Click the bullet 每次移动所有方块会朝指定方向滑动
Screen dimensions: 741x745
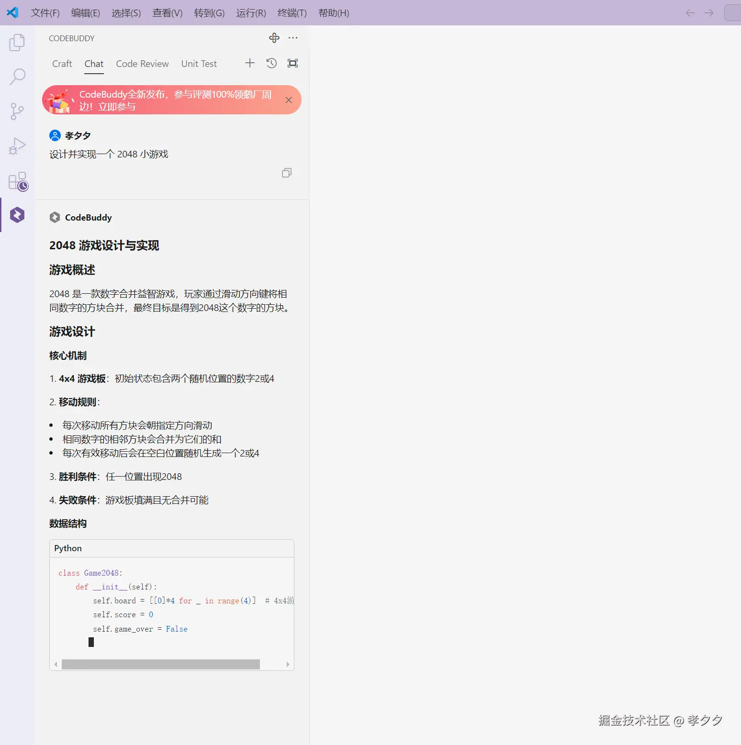tap(137, 425)
